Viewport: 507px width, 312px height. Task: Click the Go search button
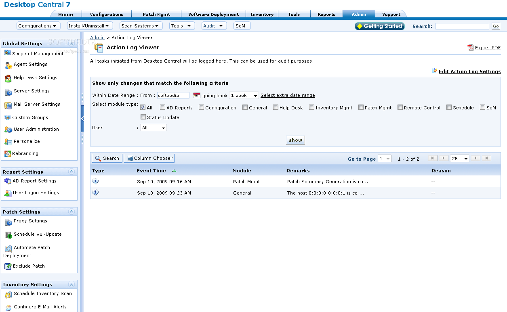tap(496, 26)
